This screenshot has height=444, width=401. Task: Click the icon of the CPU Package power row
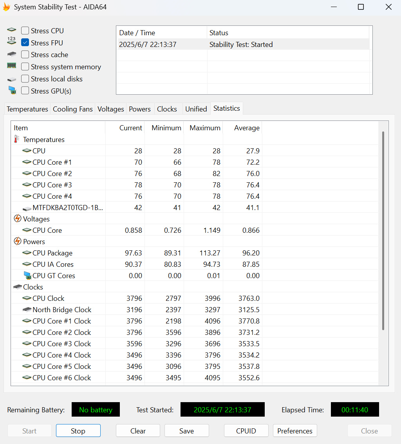pos(27,253)
